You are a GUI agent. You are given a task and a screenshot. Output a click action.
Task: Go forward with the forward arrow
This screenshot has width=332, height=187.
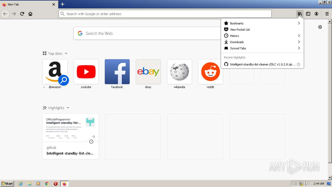click(x=14, y=14)
